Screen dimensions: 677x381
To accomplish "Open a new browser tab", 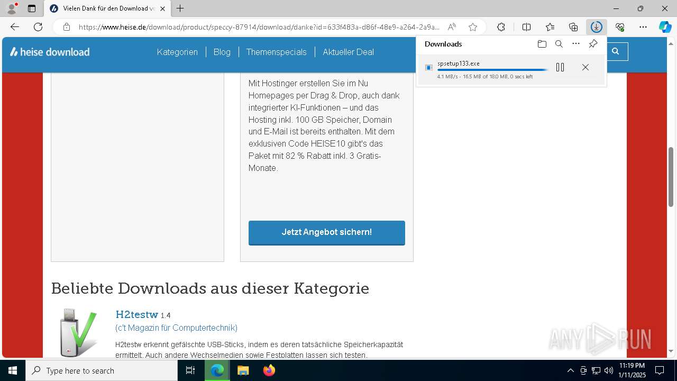I will pyautogui.click(x=180, y=8).
